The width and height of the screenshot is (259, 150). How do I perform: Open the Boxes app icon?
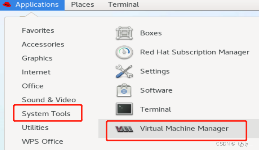tap(124, 33)
